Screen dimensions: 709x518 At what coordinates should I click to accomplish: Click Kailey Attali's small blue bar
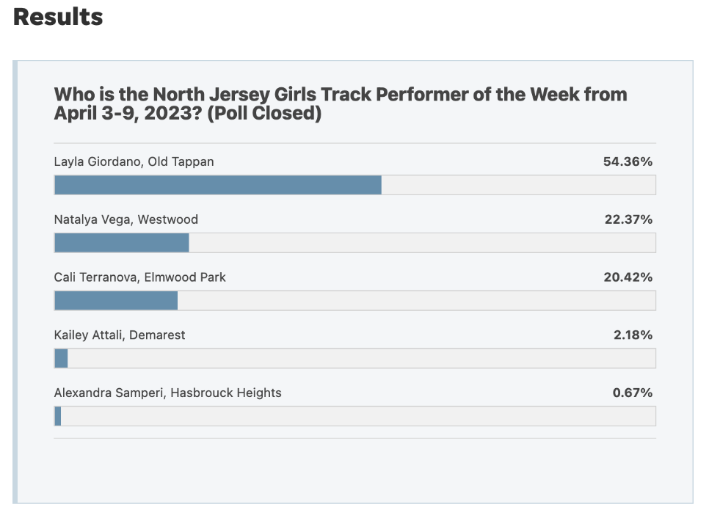61,359
